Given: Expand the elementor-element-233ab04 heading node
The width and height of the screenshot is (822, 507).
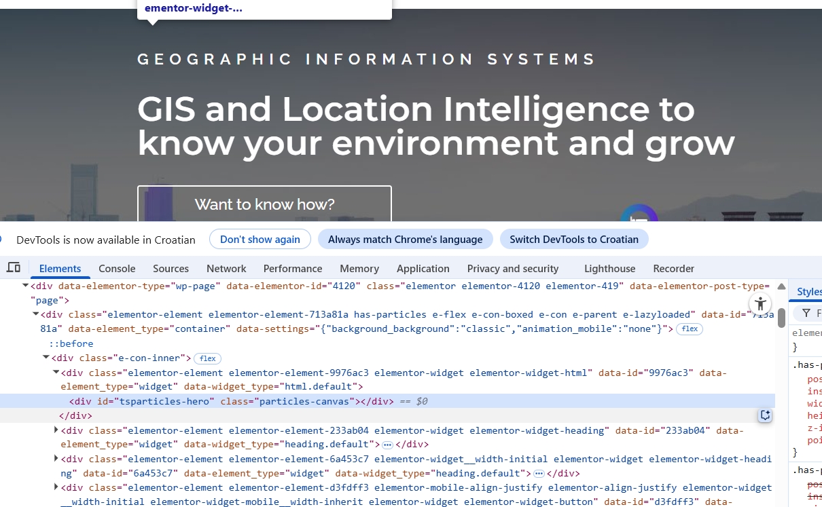Looking at the screenshot, I should pos(56,430).
